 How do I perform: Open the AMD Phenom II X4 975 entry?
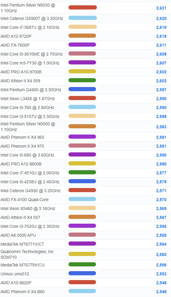[22, 146]
